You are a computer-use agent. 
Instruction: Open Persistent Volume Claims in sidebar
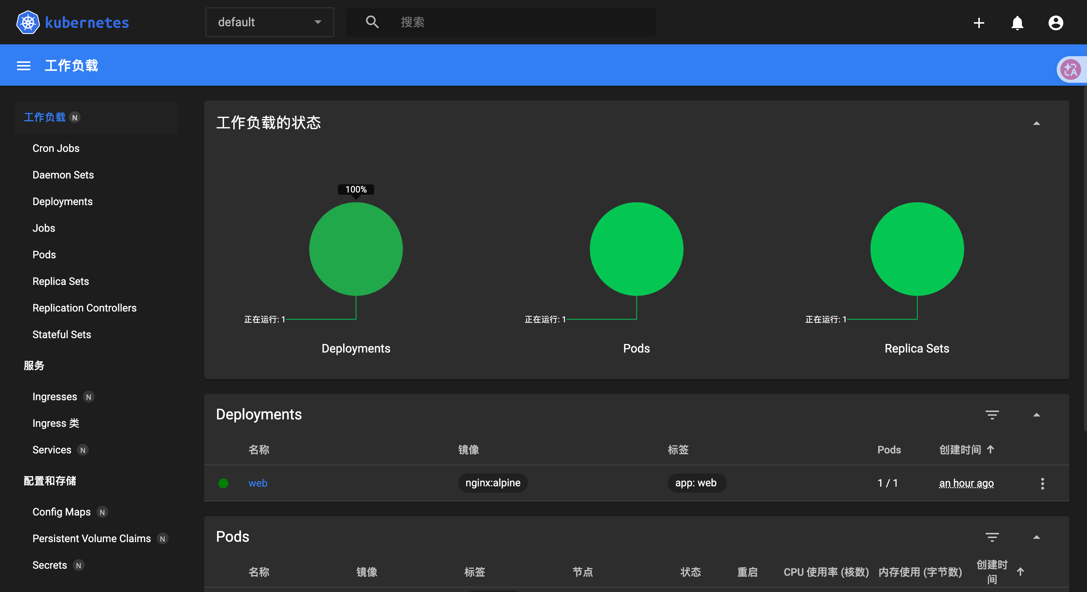click(x=92, y=538)
